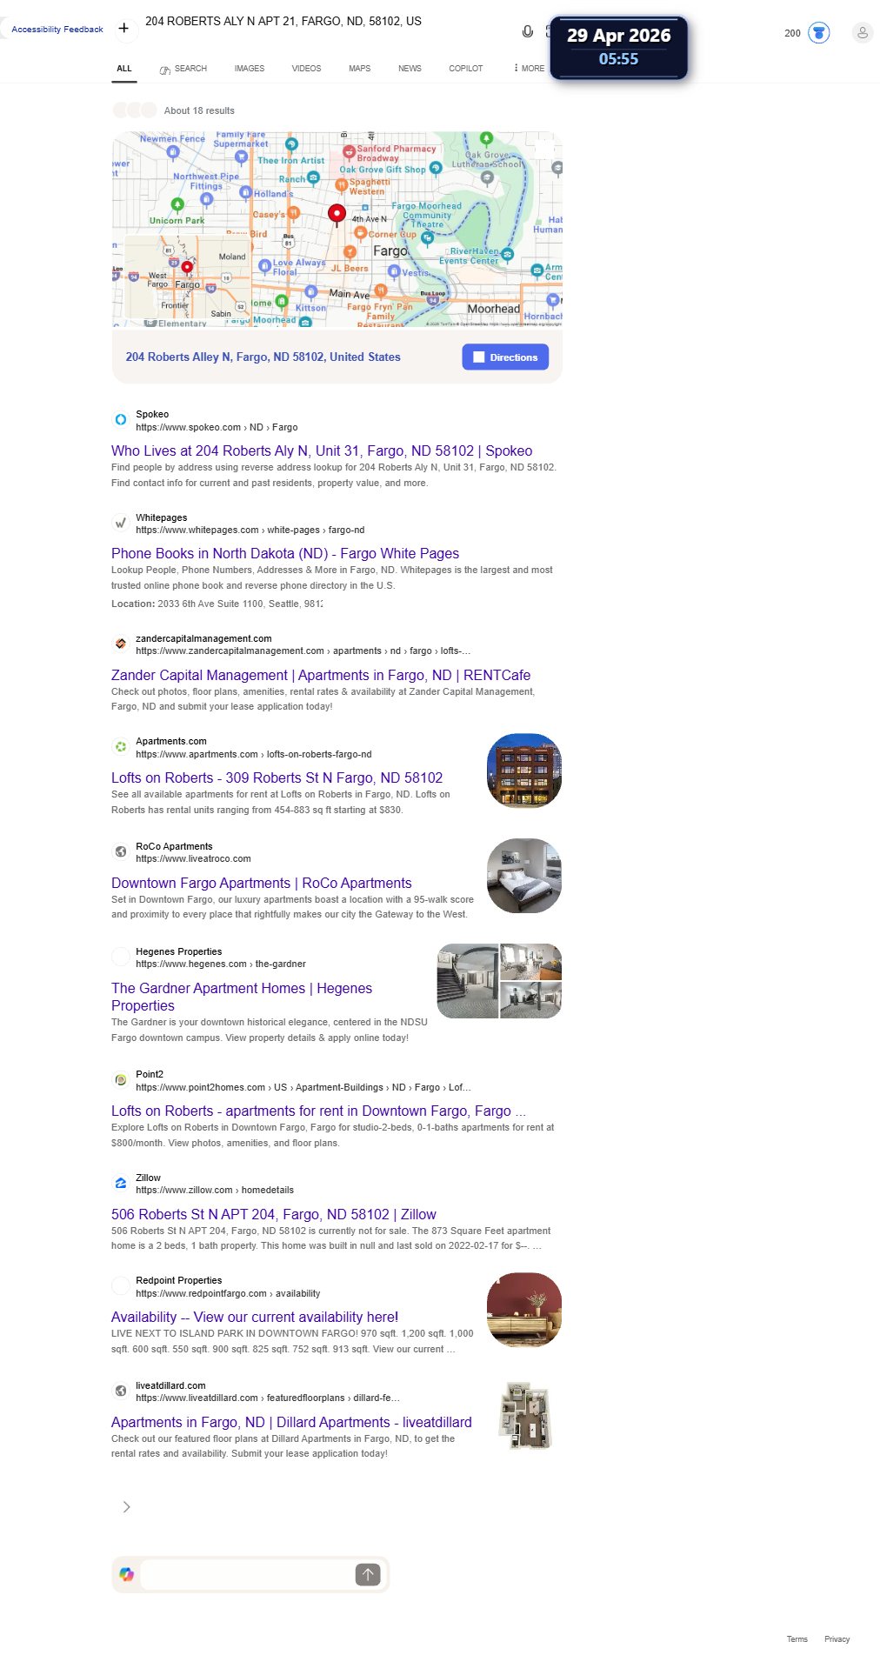Open the Dillard floor plan thumbnail
Image resolution: width=880 pixels, height=1655 pixels.
[524, 1416]
